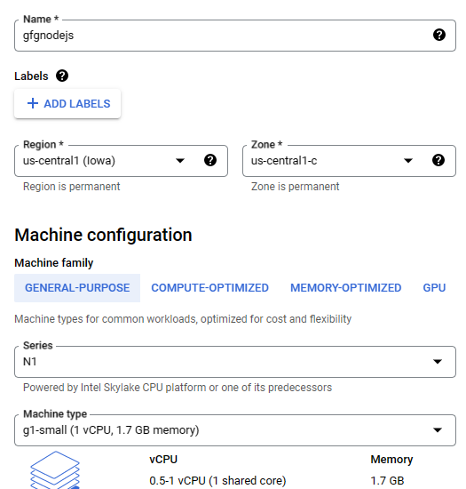Image resolution: width=466 pixels, height=489 pixels.
Task: Click the '1.7 GB' memory value
Action: pyautogui.click(x=387, y=481)
